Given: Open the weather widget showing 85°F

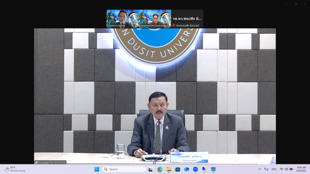Looking at the screenshot, I should (x=15, y=169).
